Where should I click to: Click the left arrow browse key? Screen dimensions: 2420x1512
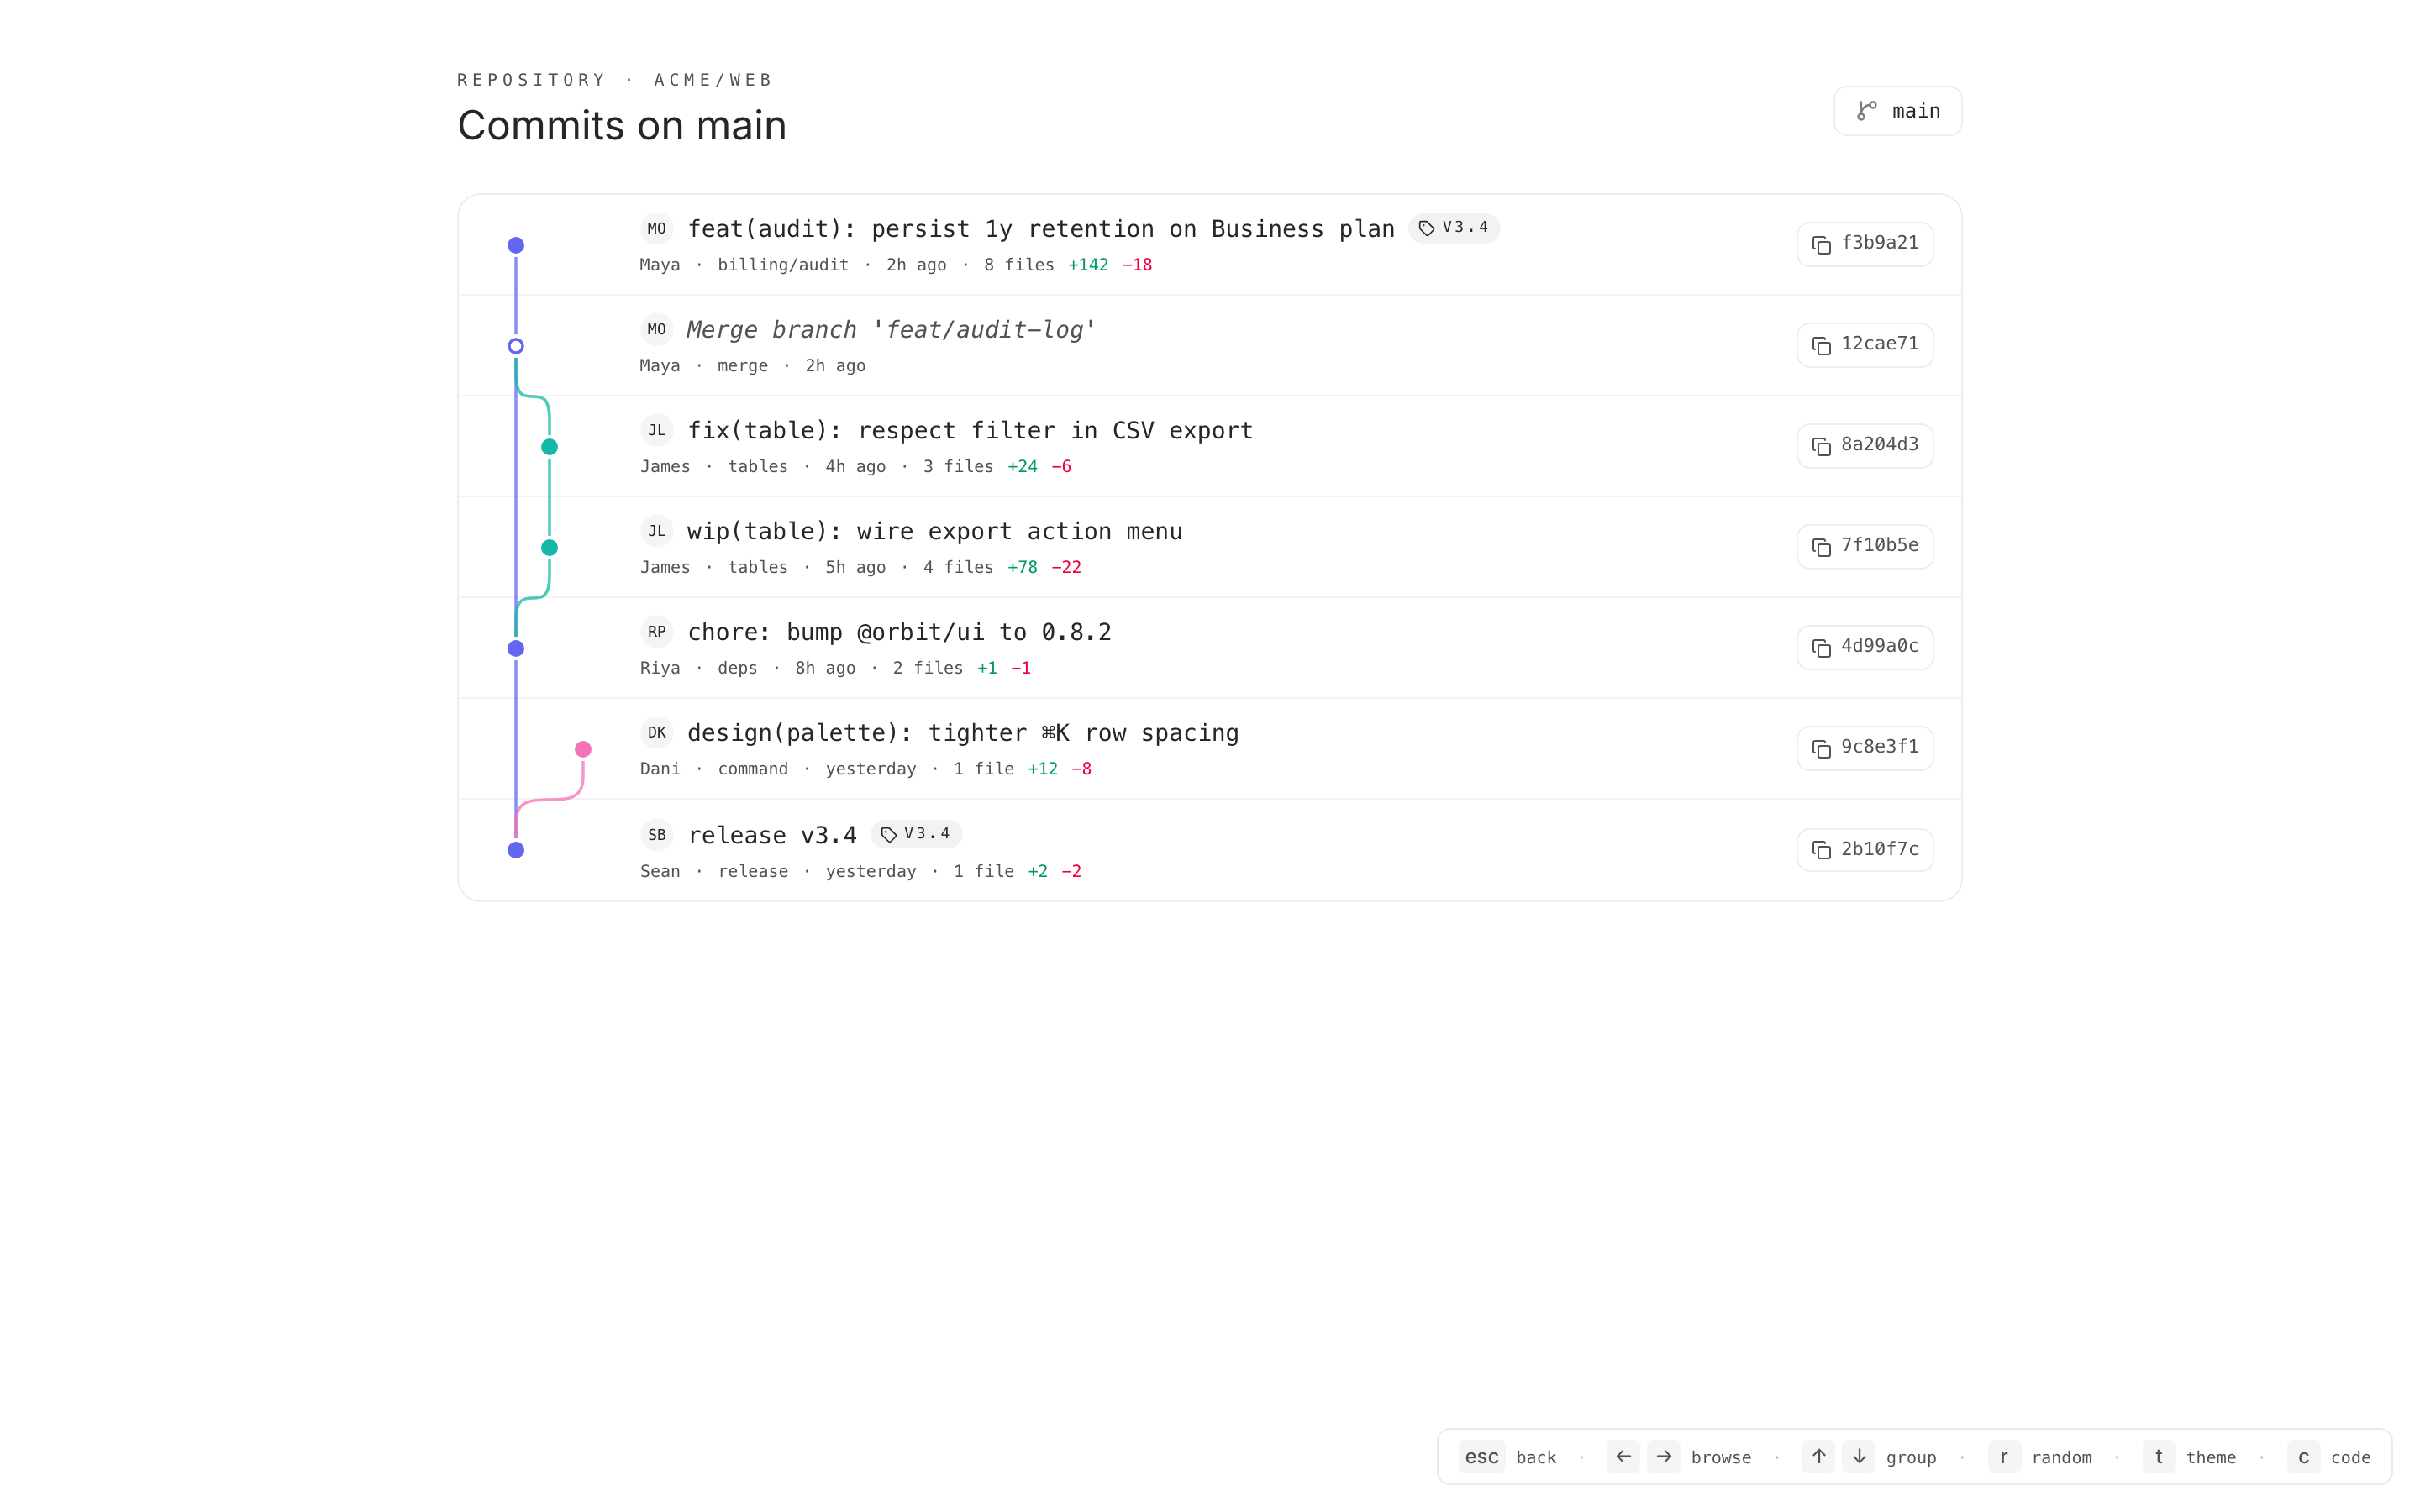[1623, 1457]
